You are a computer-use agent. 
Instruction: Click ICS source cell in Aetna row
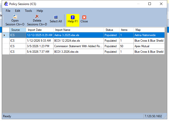18,35
